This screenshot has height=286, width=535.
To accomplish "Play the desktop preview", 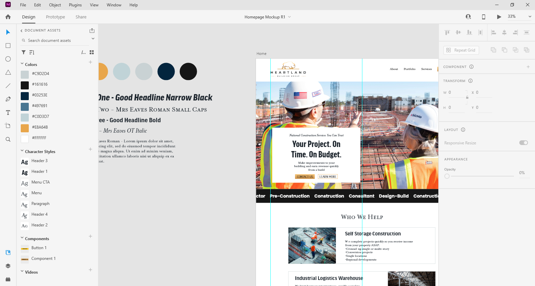I will pos(499,17).
